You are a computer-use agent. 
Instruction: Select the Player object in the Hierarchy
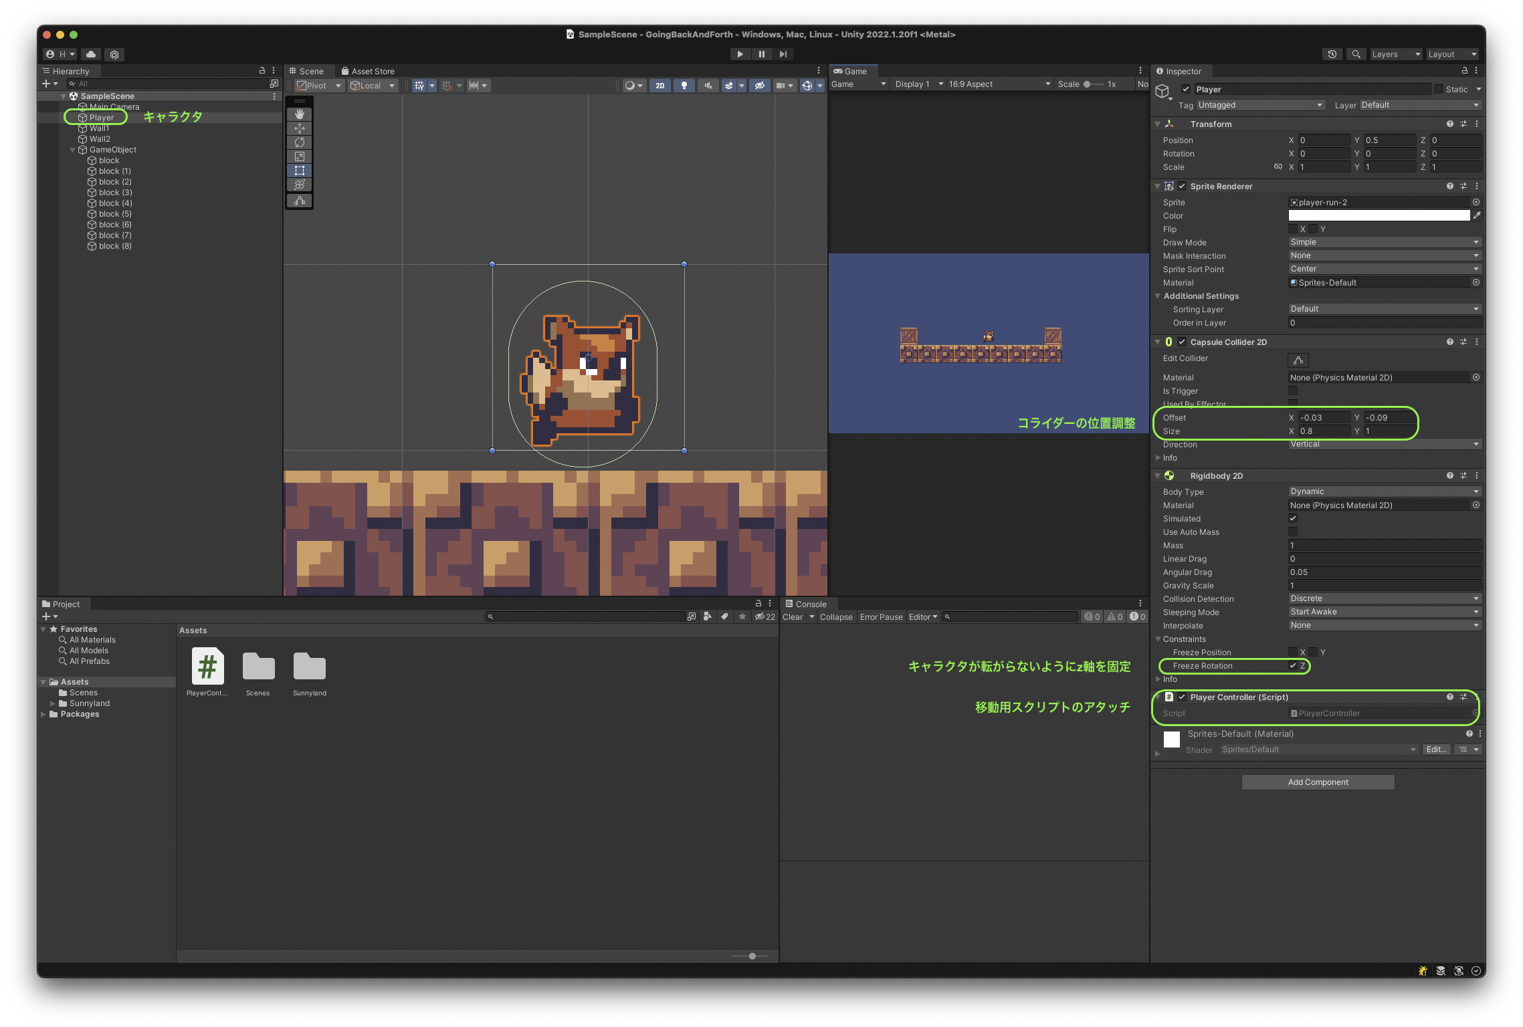[x=100, y=117]
